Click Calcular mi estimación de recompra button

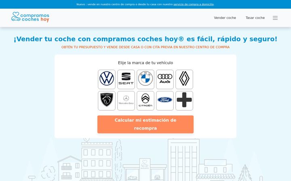click(145, 124)
